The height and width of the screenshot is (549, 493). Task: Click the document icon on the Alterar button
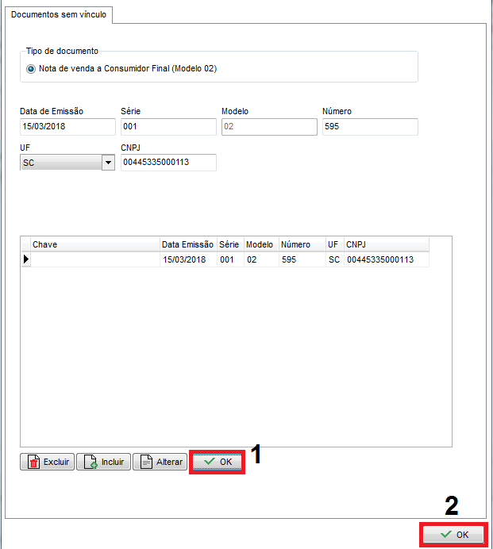coord(146,463)
